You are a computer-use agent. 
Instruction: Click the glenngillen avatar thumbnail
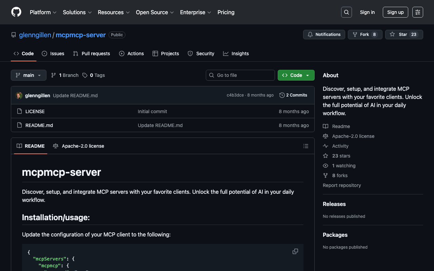[x=19, y=96]
